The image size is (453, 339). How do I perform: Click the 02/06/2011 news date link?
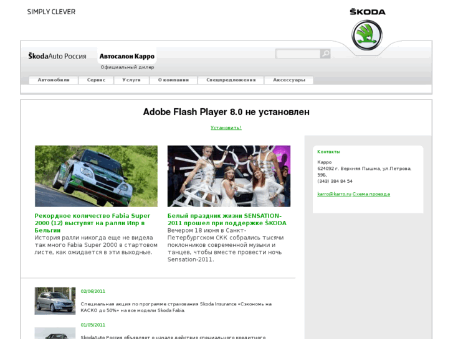click(x=93, y=291)
